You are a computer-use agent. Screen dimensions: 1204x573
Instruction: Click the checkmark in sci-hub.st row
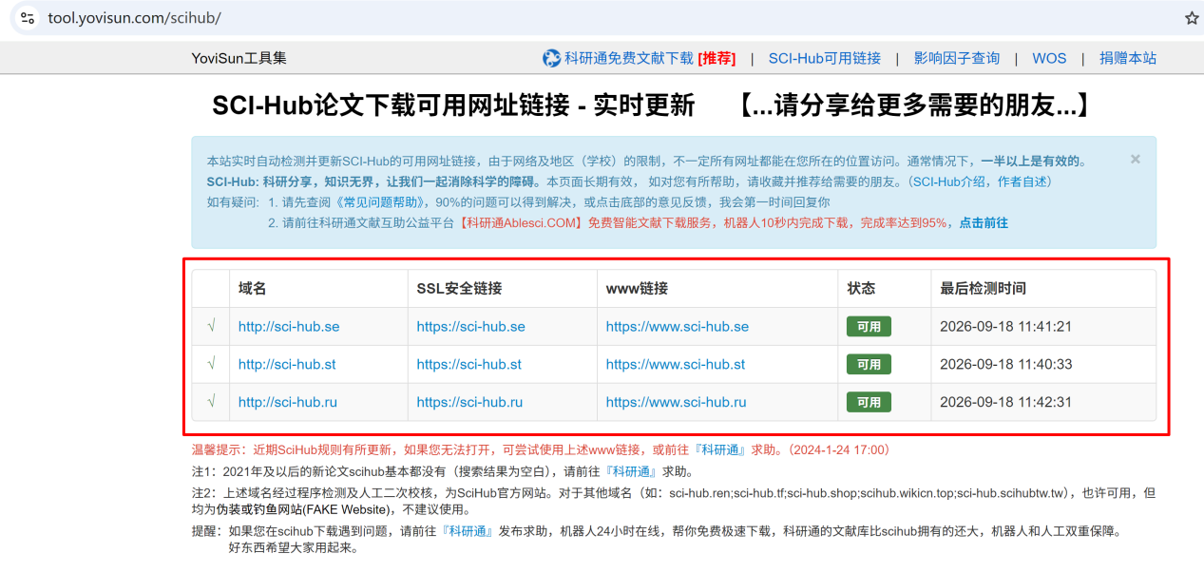(x=211, y=364)
